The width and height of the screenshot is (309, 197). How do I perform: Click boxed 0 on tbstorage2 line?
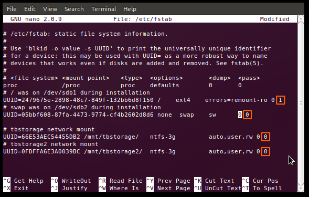265,152
